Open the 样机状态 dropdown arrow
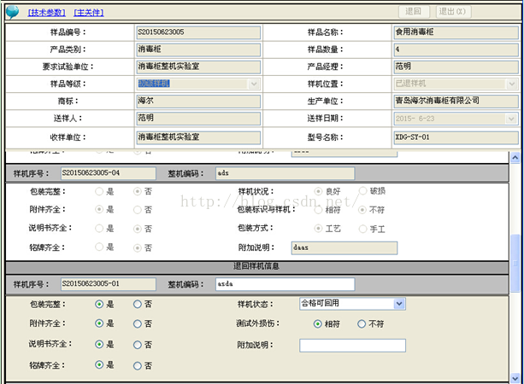Viewport: 524px width, 384px height. pos(399,304)
